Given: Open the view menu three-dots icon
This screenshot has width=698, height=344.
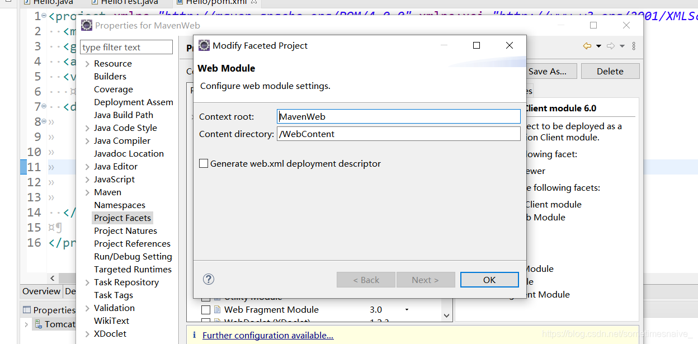Looking at the screenshot, I should point(634,46).
